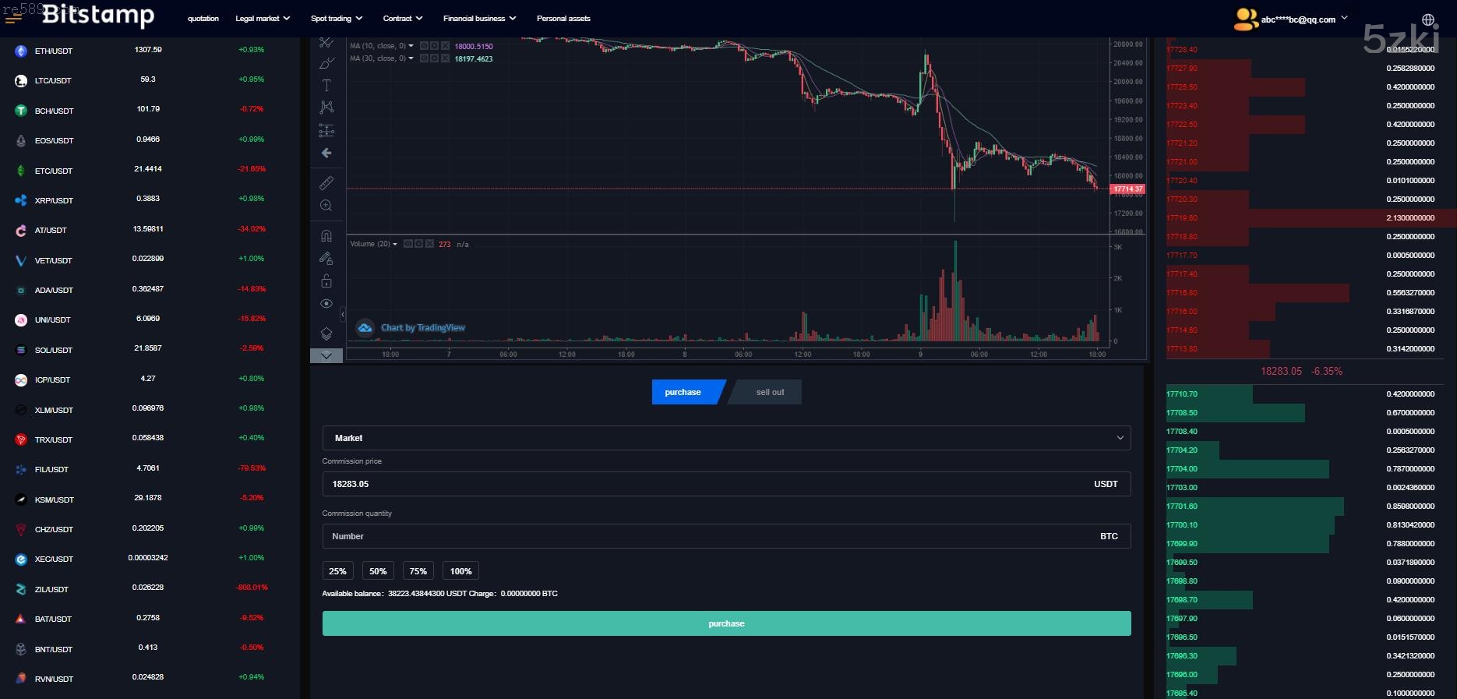The width and height of the screenshot is (1457, 699).
Task: Open Personal assets menu item
Action: [x=563, y=19]
